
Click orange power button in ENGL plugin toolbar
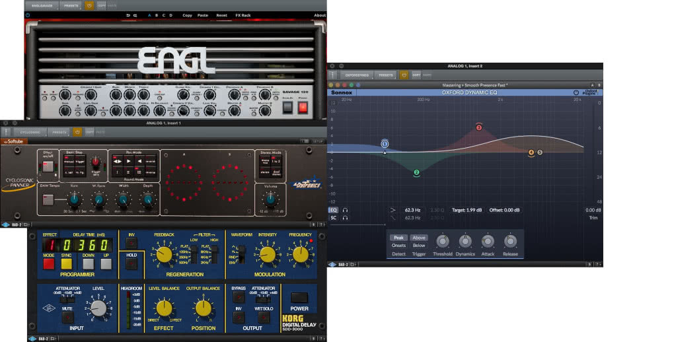pos(89,5)
